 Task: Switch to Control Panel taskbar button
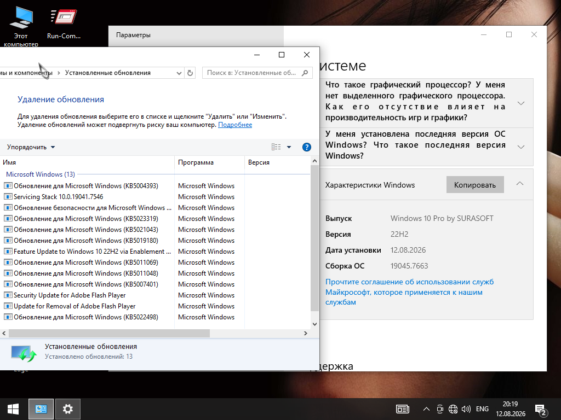coord(41,409)
